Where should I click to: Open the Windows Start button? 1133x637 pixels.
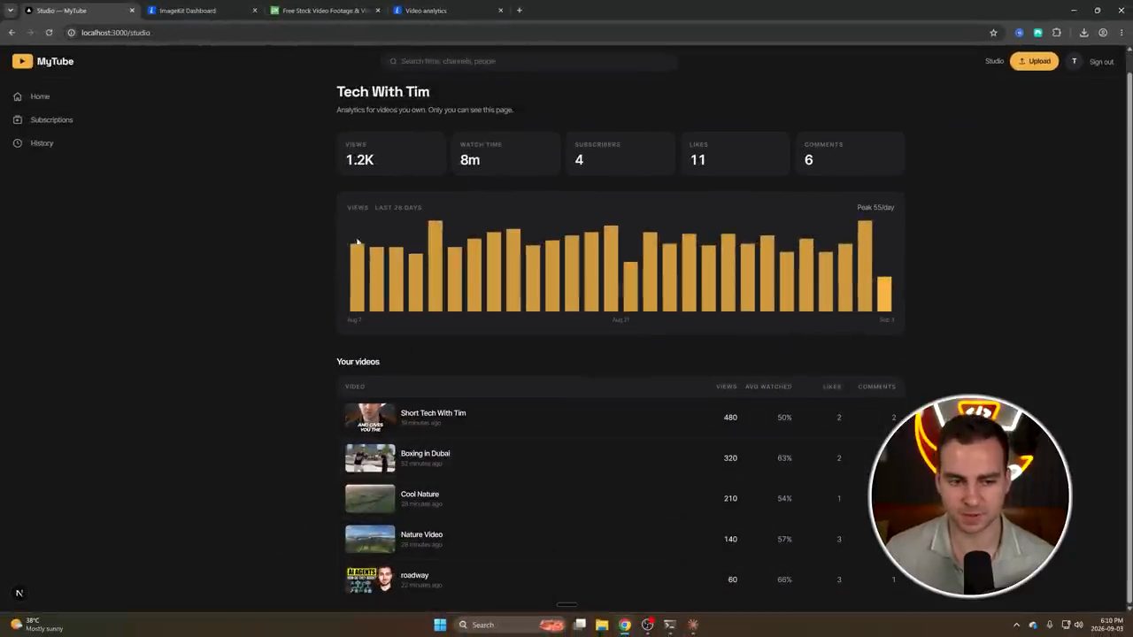click(x=440, y=625)
